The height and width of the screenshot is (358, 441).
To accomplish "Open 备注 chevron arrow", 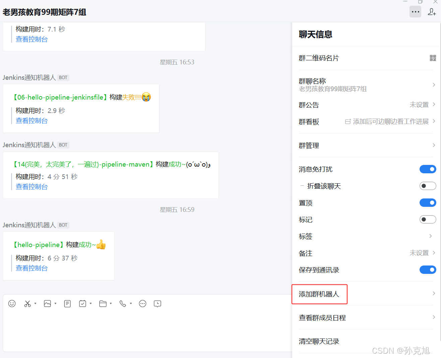I will coord(434,253).
